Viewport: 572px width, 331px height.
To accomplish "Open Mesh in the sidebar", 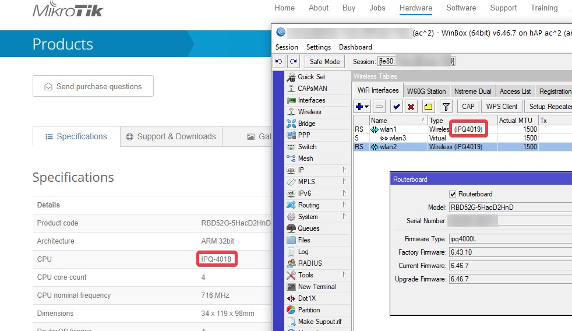I will [x=305, y=159].
